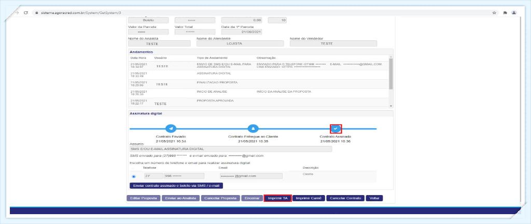Click the Contrato Assinado checkmark icon
Image resolution: width=531 pixels, height=224 pixels.
click(x=336, y=129)
